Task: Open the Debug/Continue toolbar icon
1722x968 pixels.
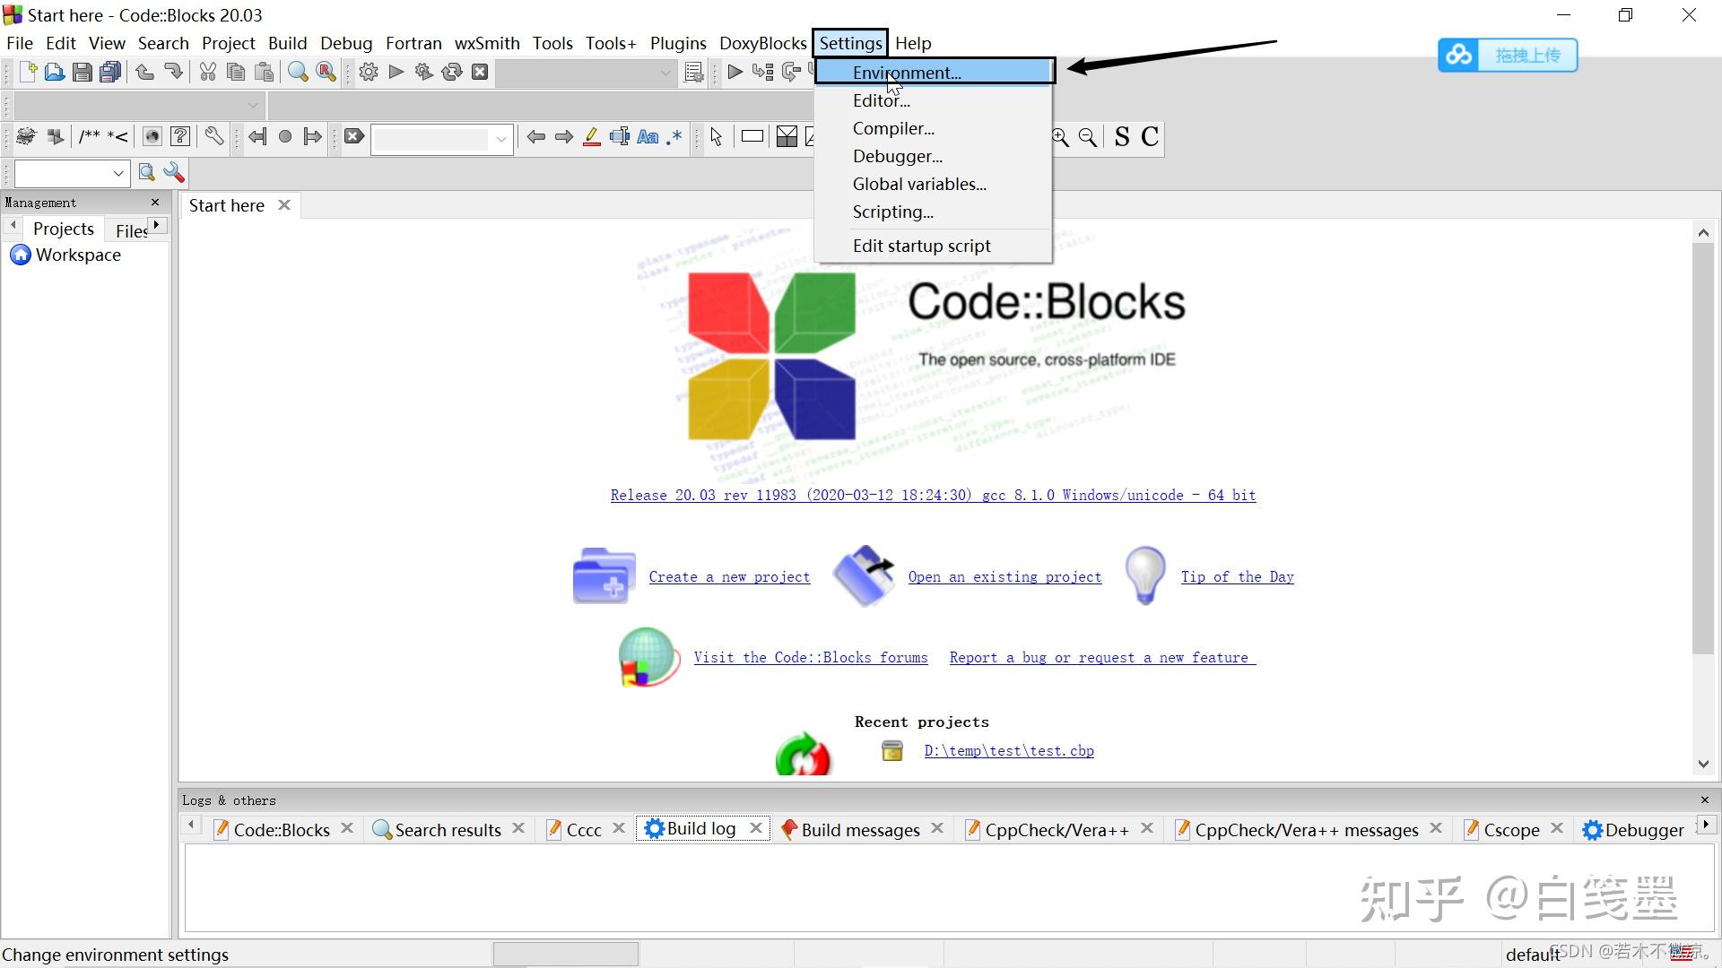Action: coord(735,72)
